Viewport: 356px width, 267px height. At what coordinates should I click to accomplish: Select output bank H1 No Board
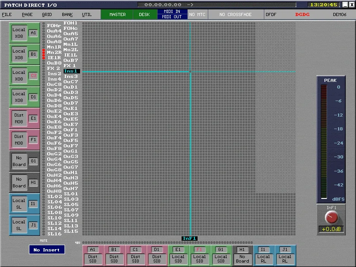coord(24,182)
